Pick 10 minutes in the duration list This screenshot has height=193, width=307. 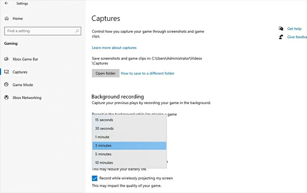130,163
